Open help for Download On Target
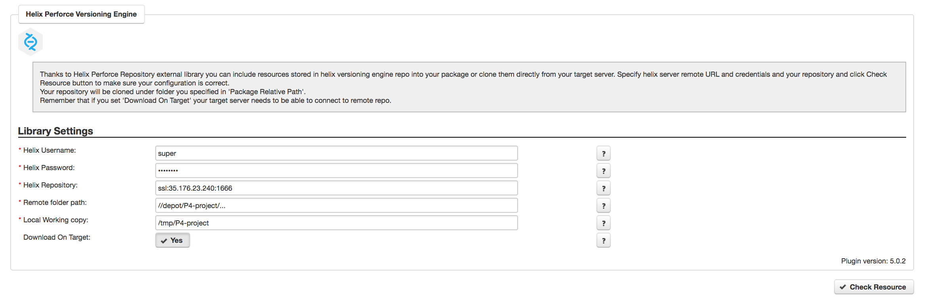This screenshot has height=303, width=926. tap(603, 241)
